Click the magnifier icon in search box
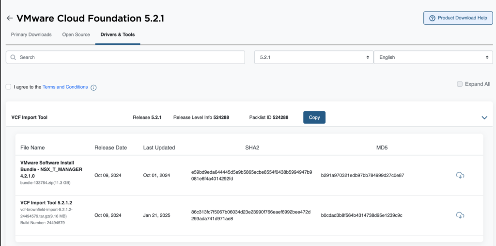 coord(14,57)
